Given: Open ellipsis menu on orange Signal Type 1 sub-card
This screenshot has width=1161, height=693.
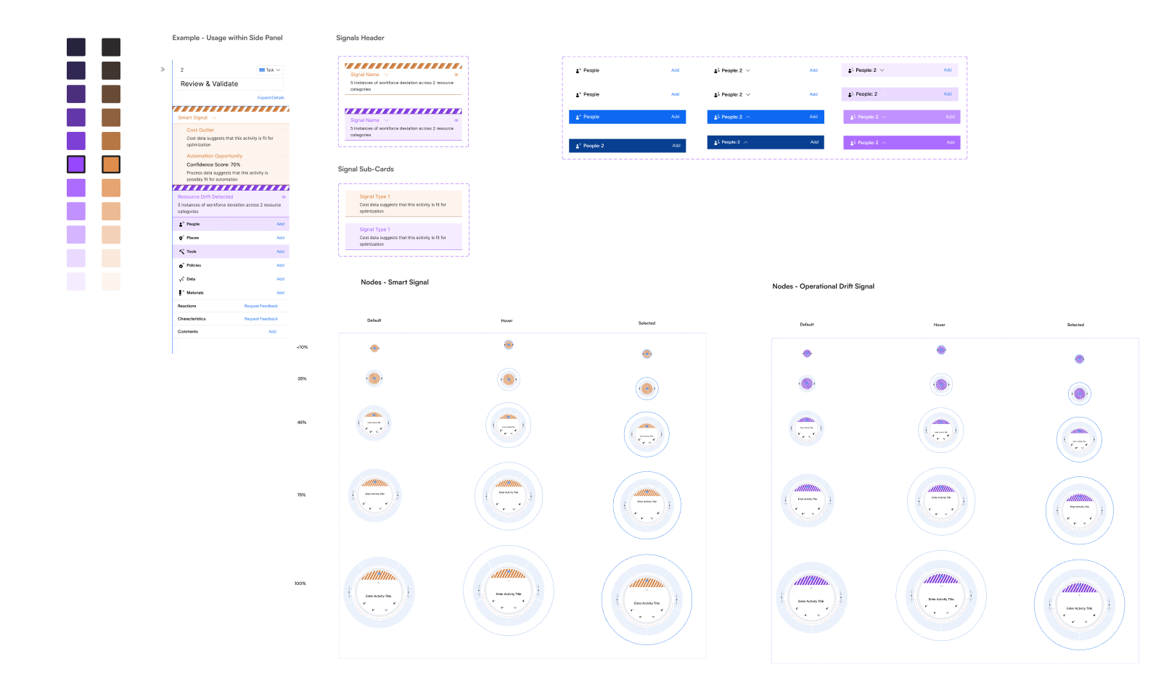Looking at the screenshot, I should 456,196.
